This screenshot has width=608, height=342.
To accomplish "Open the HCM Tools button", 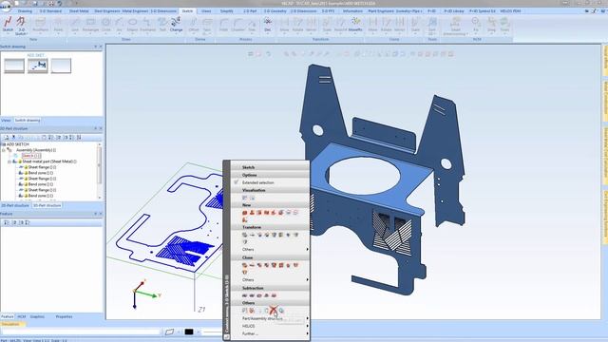I will pyautogui.click(x=504, y=25).
